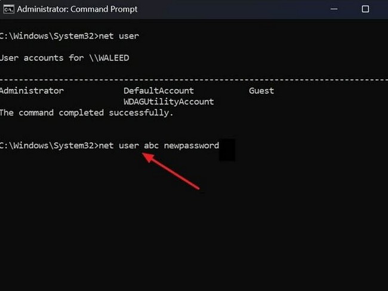
Task: Click the "Administrator: Command Prompt" window title
Action: 77,9
